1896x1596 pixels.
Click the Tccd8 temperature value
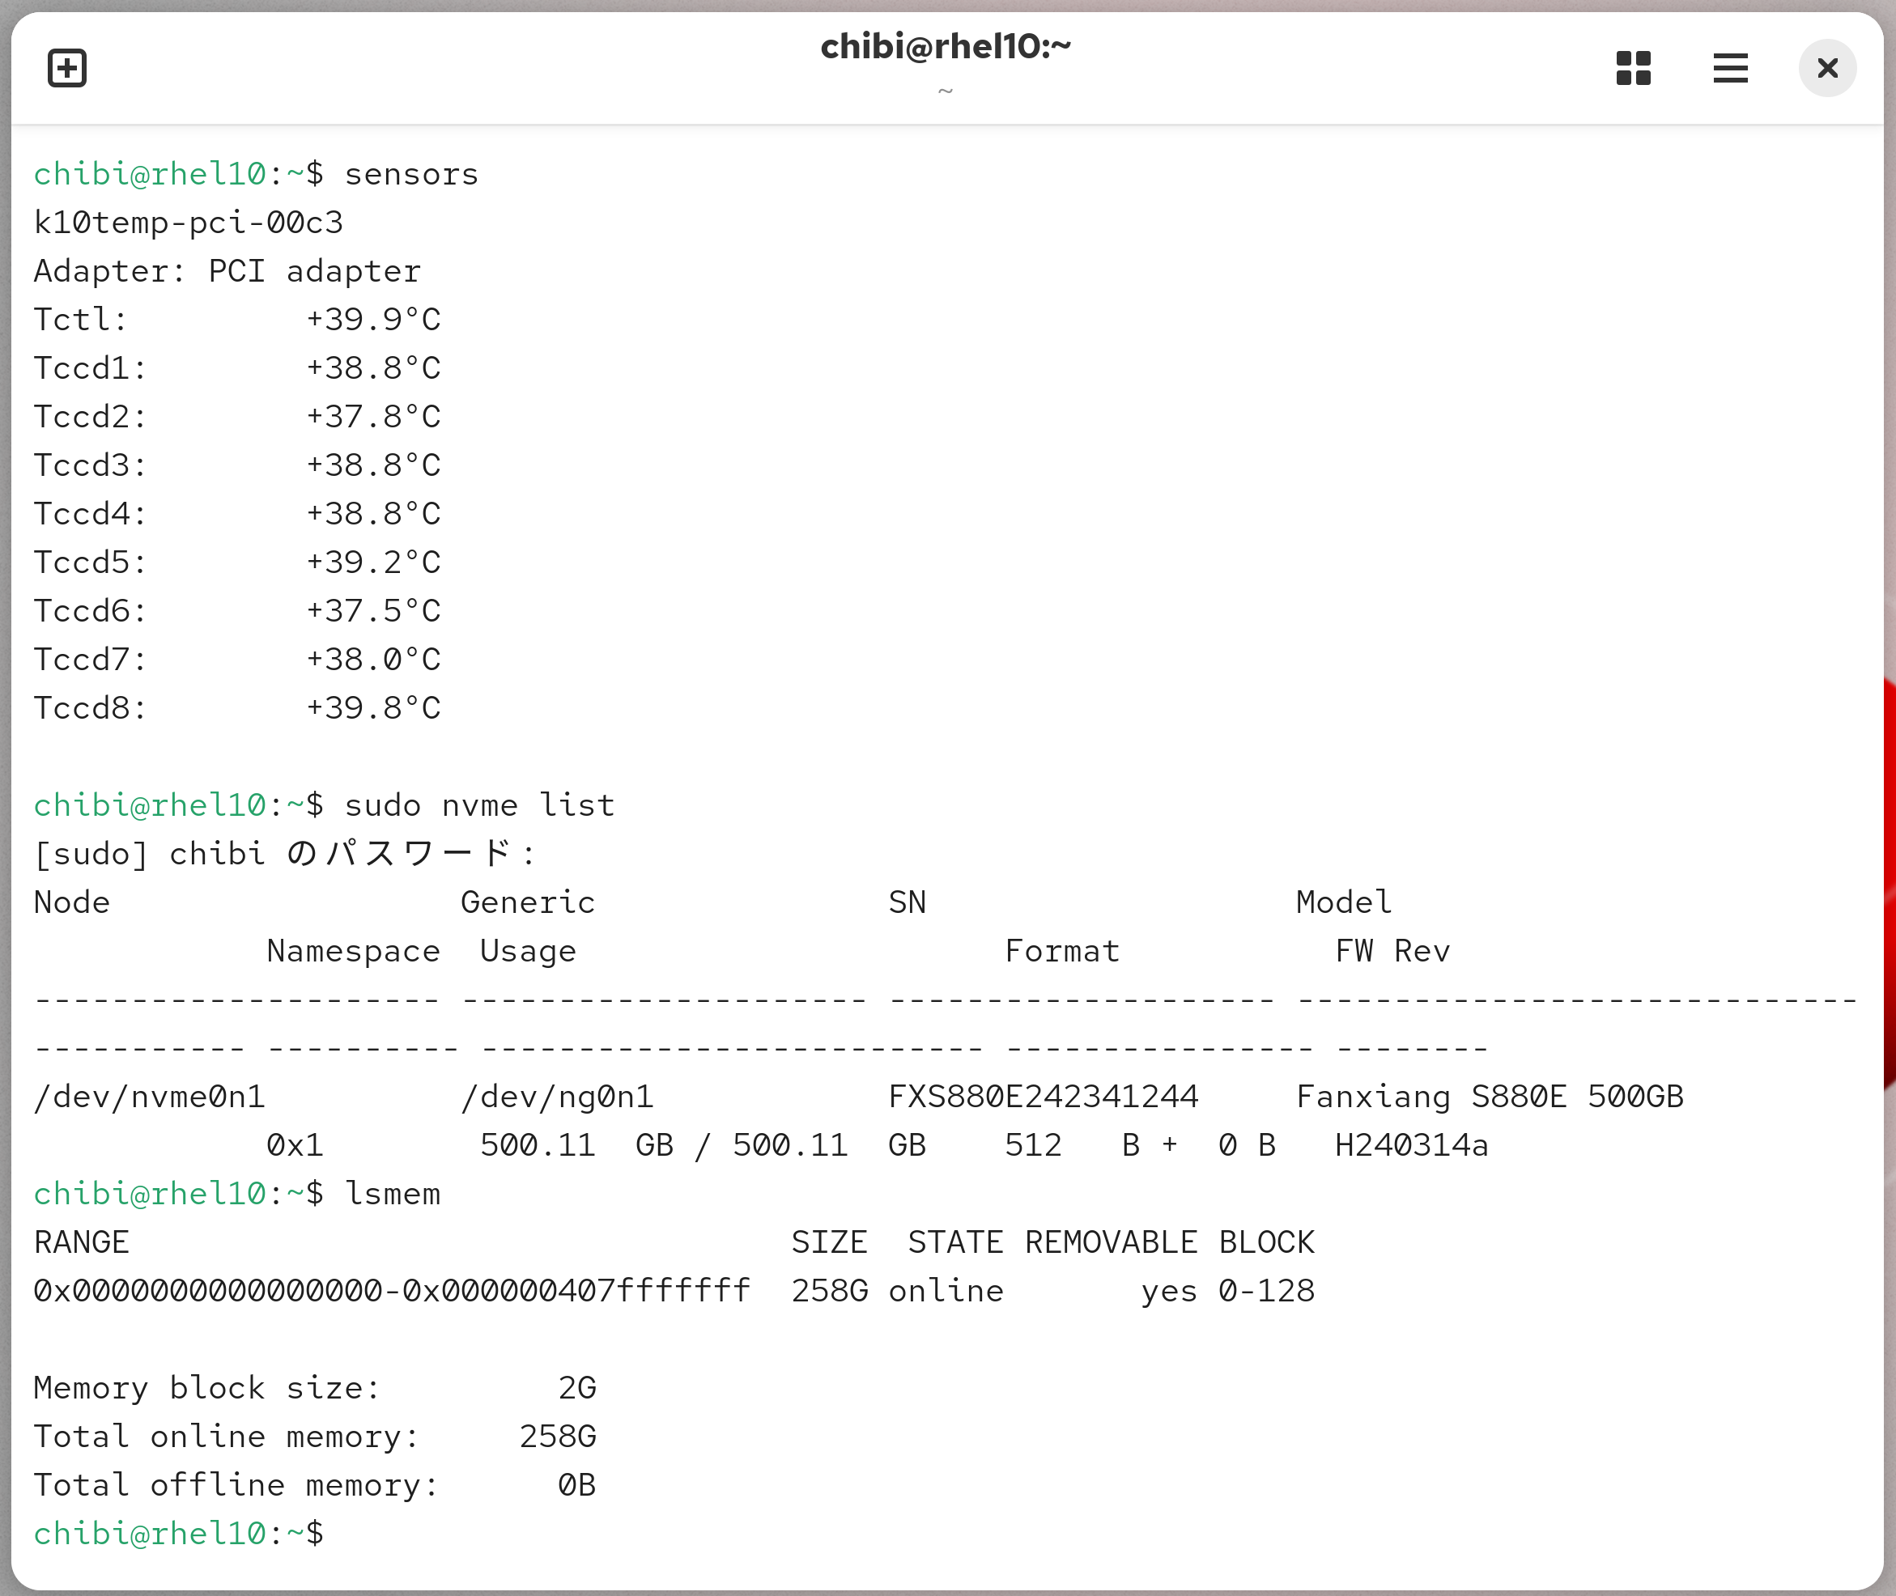[x=373, y=707]
